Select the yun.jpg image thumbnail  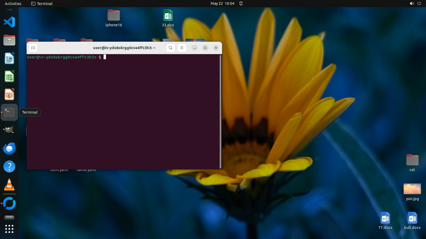coord(412,189)
